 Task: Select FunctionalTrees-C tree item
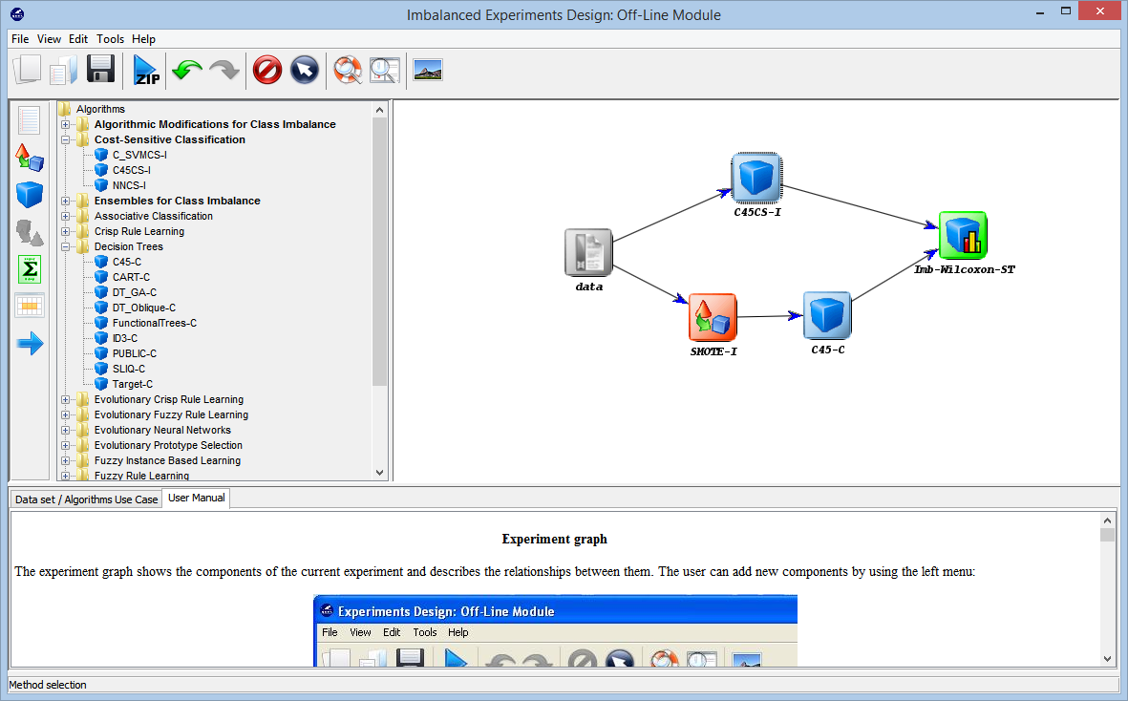click(155, 323)
